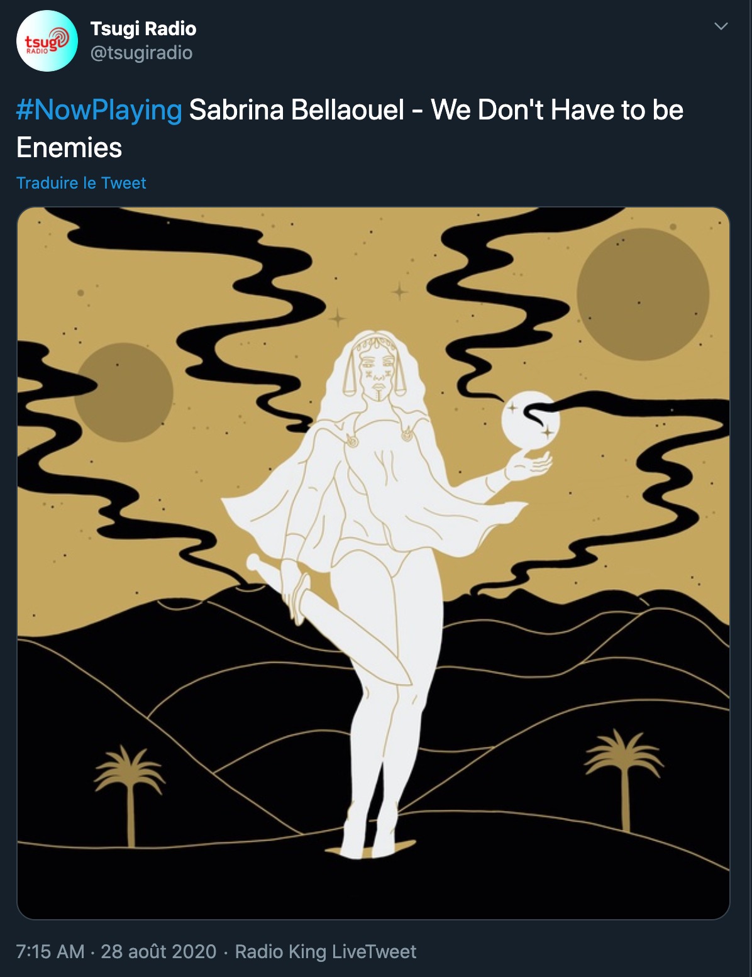Open the Radio King LiveTweet source
The image size is (752, 977).
326,951
